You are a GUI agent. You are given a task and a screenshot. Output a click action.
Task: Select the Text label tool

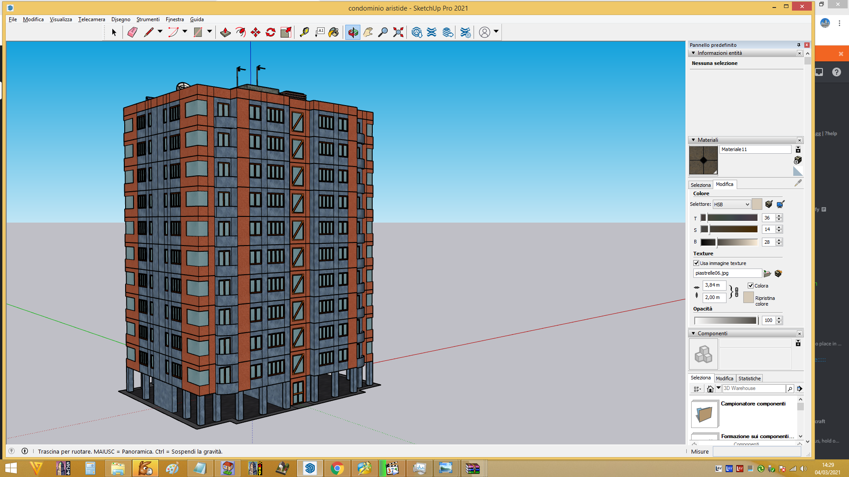point(320,32)
